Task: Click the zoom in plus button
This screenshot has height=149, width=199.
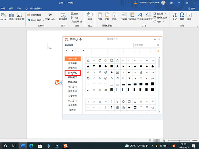Action: click(189, 140)
